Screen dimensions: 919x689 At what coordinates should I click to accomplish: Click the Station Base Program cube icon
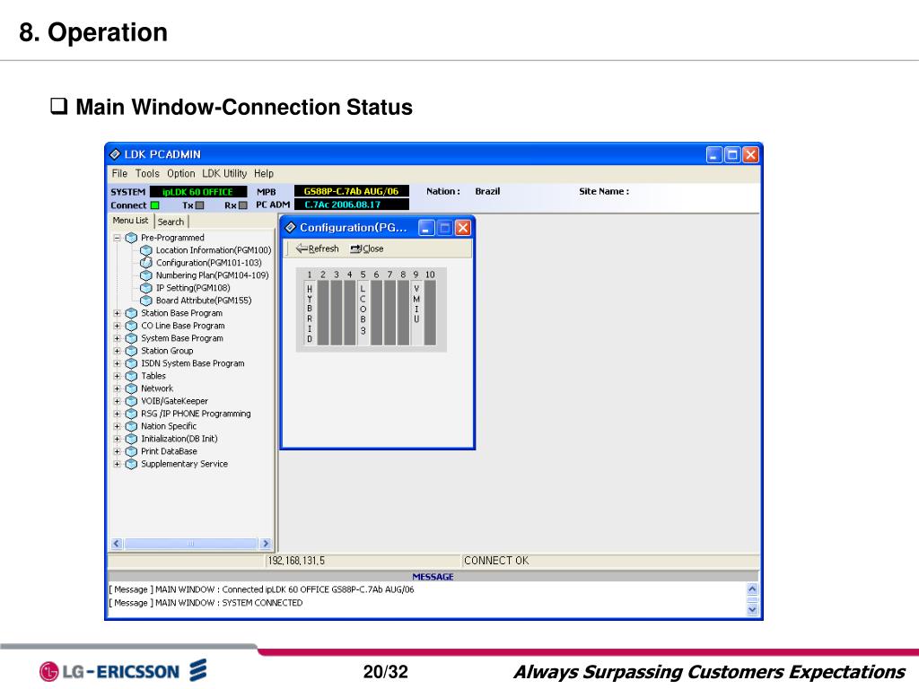(131, 313)
